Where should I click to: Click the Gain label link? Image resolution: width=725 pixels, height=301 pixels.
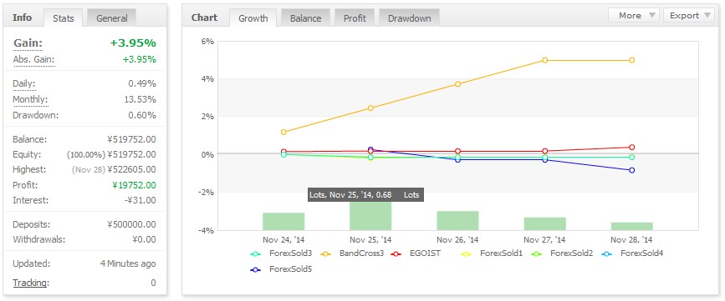[28, 43]
